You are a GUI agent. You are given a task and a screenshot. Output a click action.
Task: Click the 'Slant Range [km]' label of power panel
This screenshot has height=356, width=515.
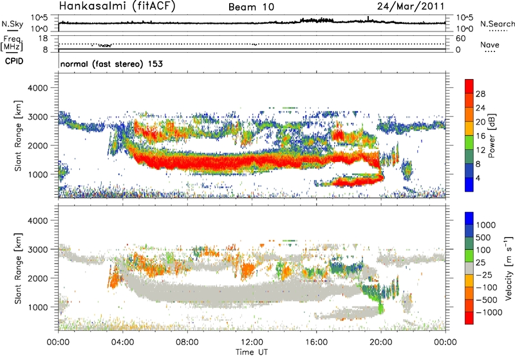[x=18, y=136]
